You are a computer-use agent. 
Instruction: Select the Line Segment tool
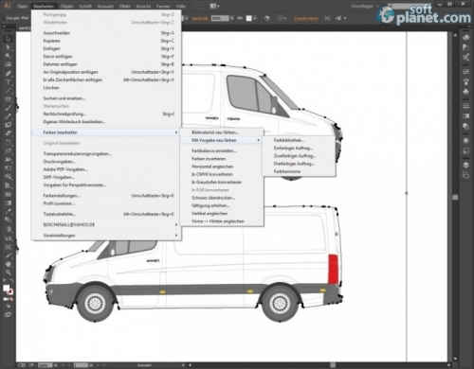[9, 91]
